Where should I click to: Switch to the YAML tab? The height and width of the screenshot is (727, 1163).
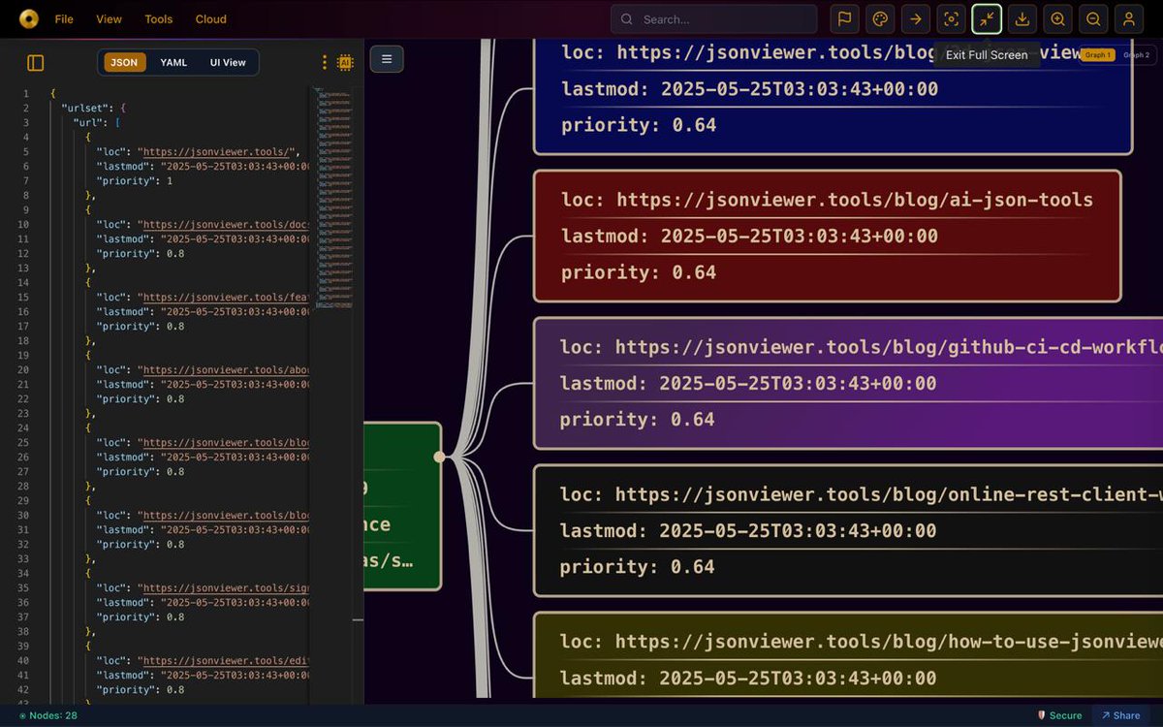[173, 62]
